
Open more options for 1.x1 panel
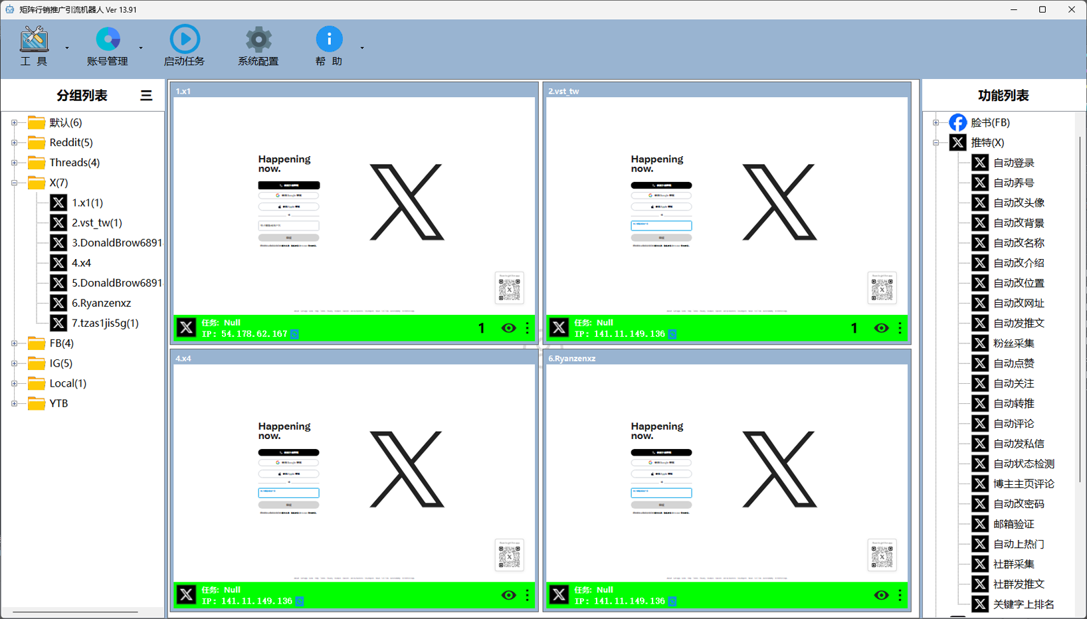[x=528, y=328]
